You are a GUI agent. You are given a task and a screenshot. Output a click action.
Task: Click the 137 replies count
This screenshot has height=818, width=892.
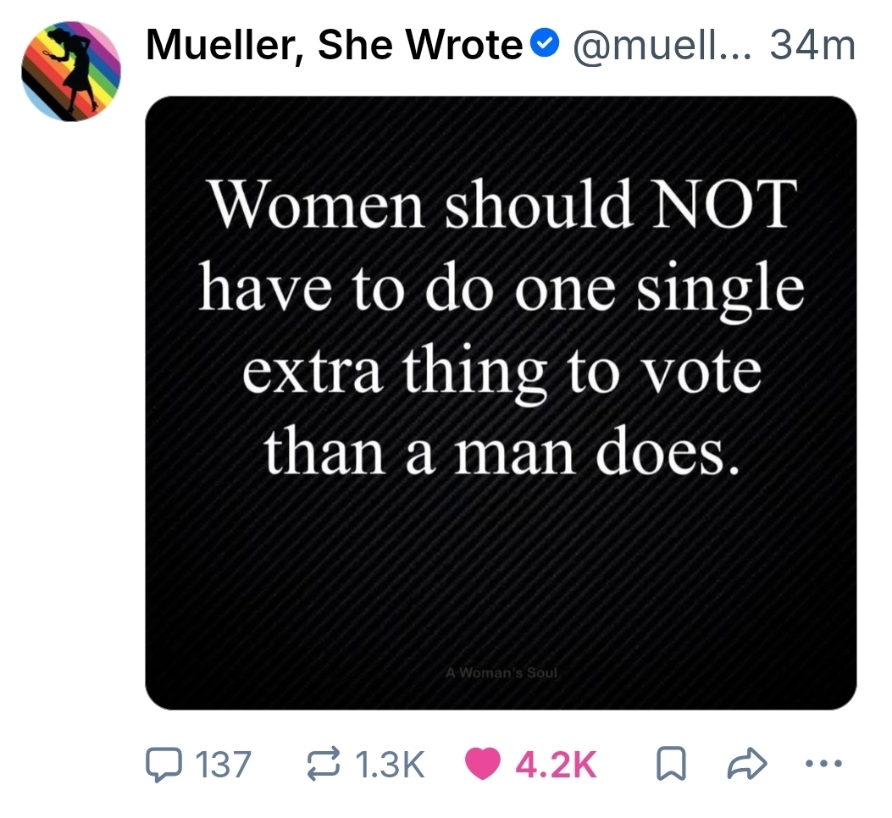click(224, 764)
